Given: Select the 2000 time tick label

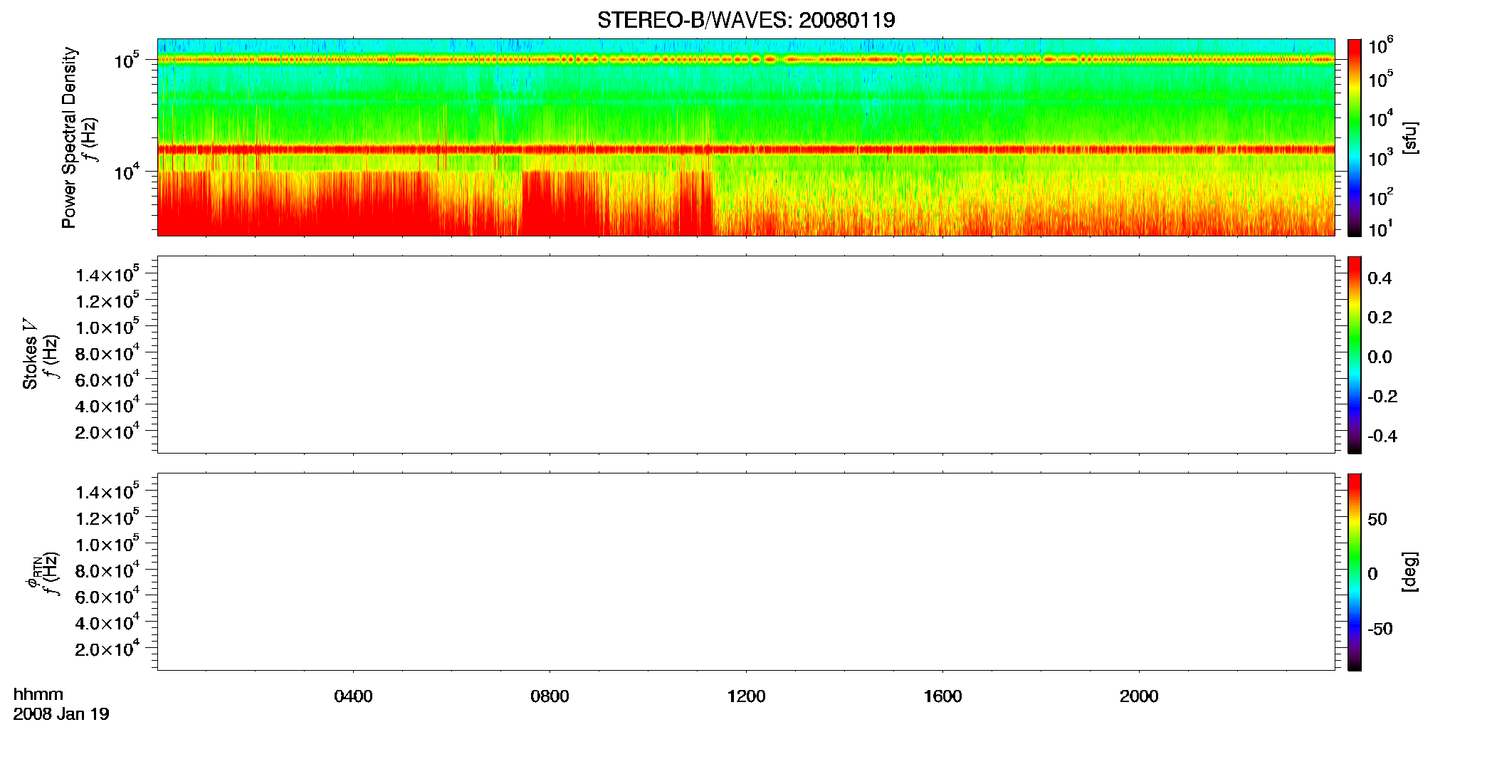Looking at the screenshot, I should (1139, 696).
